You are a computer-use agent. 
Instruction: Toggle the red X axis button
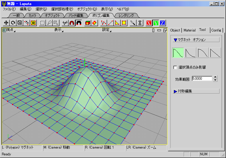149,23
